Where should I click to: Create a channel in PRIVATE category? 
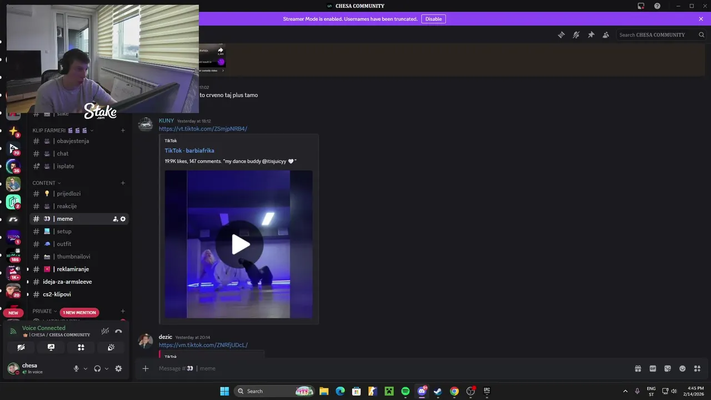[123, 311]
